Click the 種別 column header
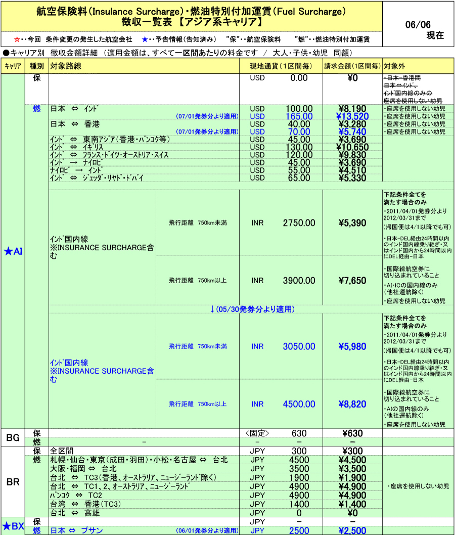This screenshot has height=536, width=455. tap(36, 66)
